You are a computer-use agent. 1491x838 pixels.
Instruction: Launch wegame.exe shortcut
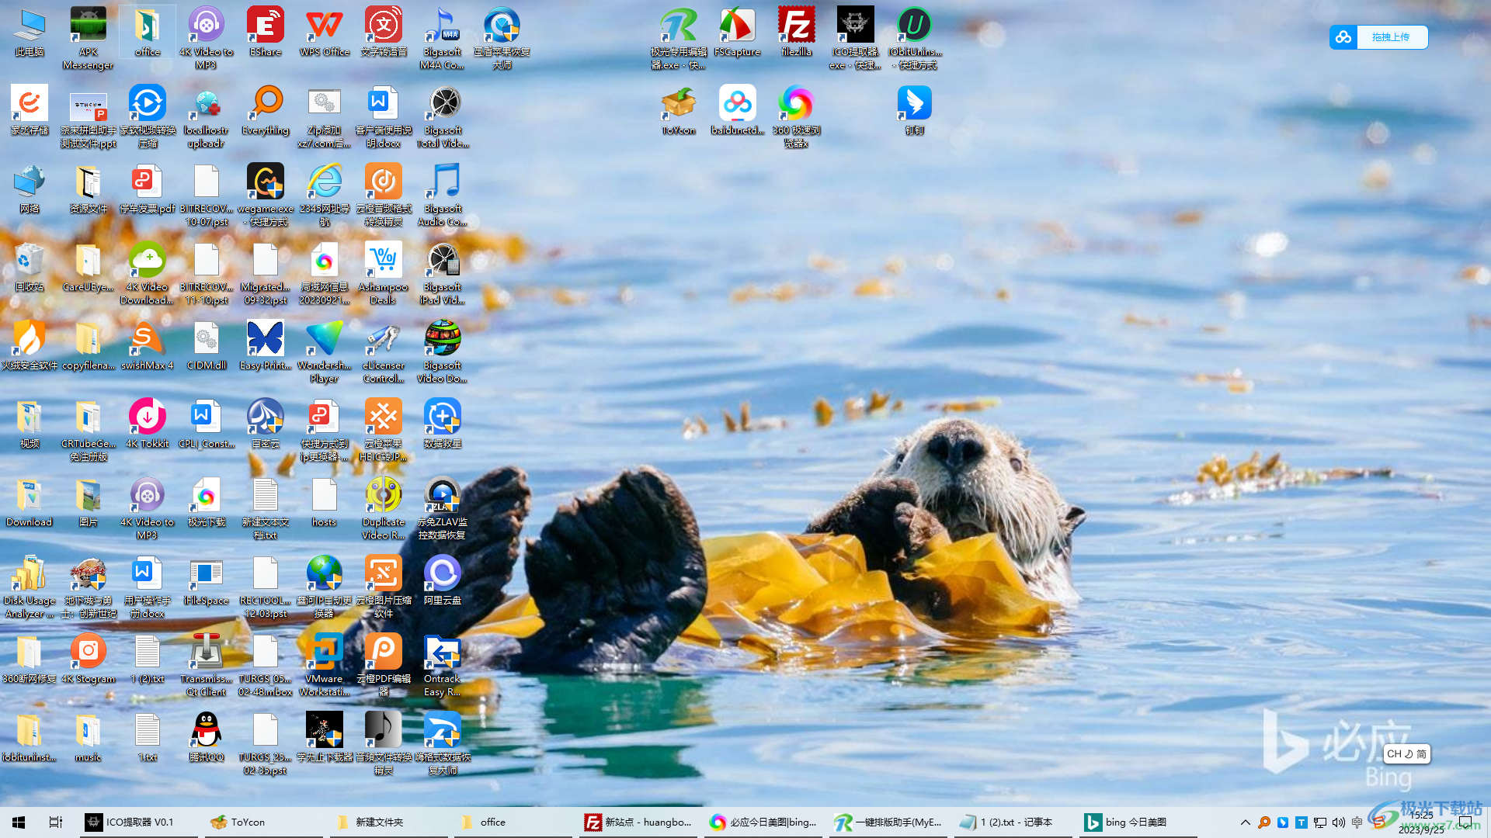[x=265, y=194]
